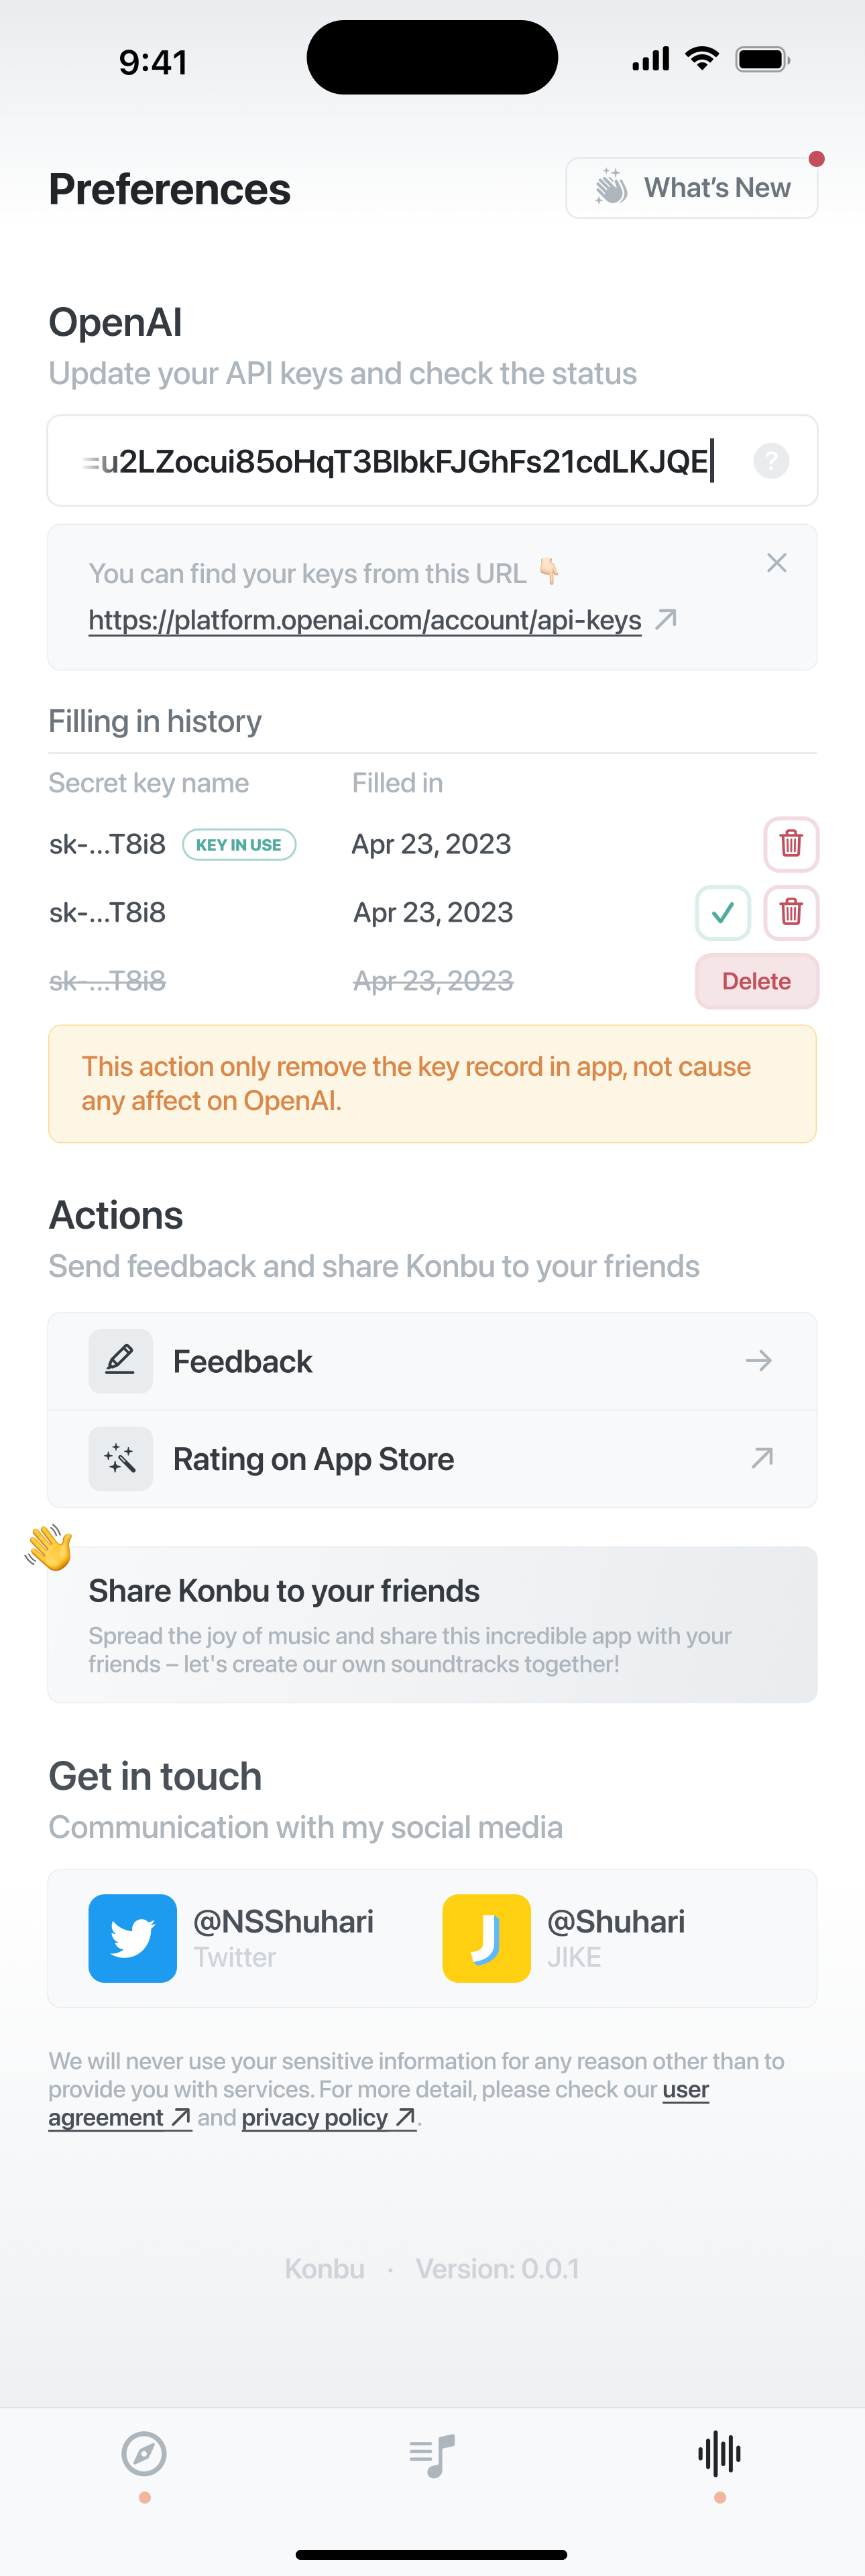This screenshot has width=865, height=2576.
Task: Confirm with the red Delete button
Action: [x=757, y=981]
